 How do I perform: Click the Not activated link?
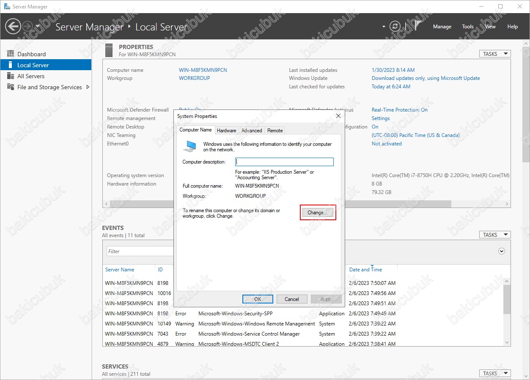[387, 144]
